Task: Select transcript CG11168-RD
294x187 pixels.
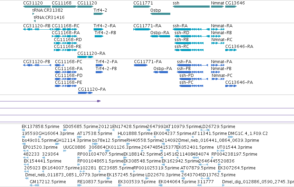Action: (65, 43)
